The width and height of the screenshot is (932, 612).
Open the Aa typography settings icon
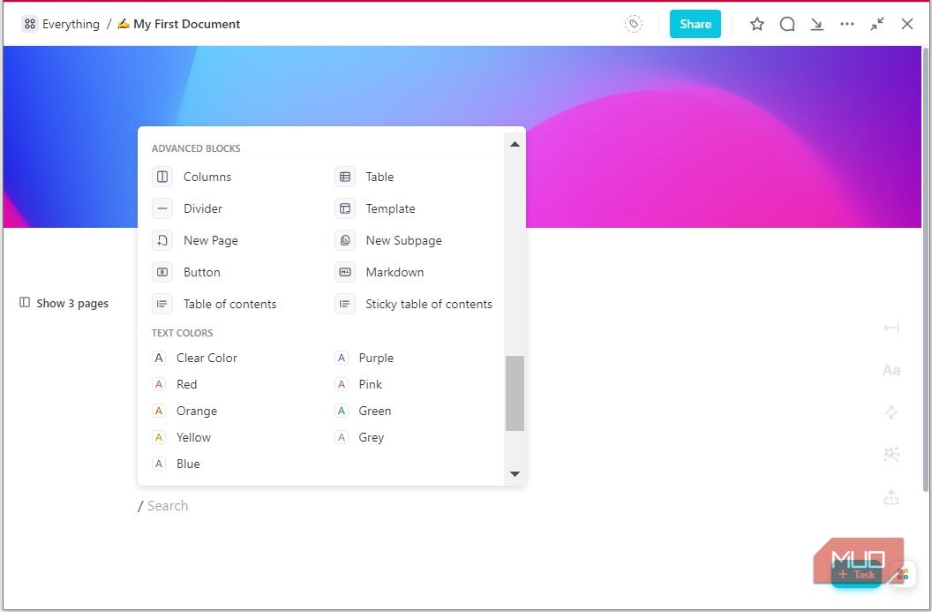tap(891, 371)
